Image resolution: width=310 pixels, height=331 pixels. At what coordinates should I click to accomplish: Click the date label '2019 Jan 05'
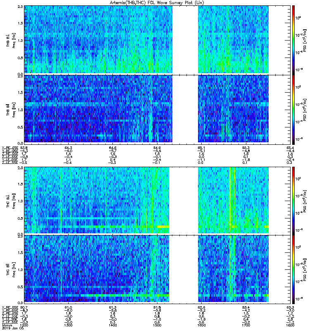pyautogui.click(x=12, y=328)
